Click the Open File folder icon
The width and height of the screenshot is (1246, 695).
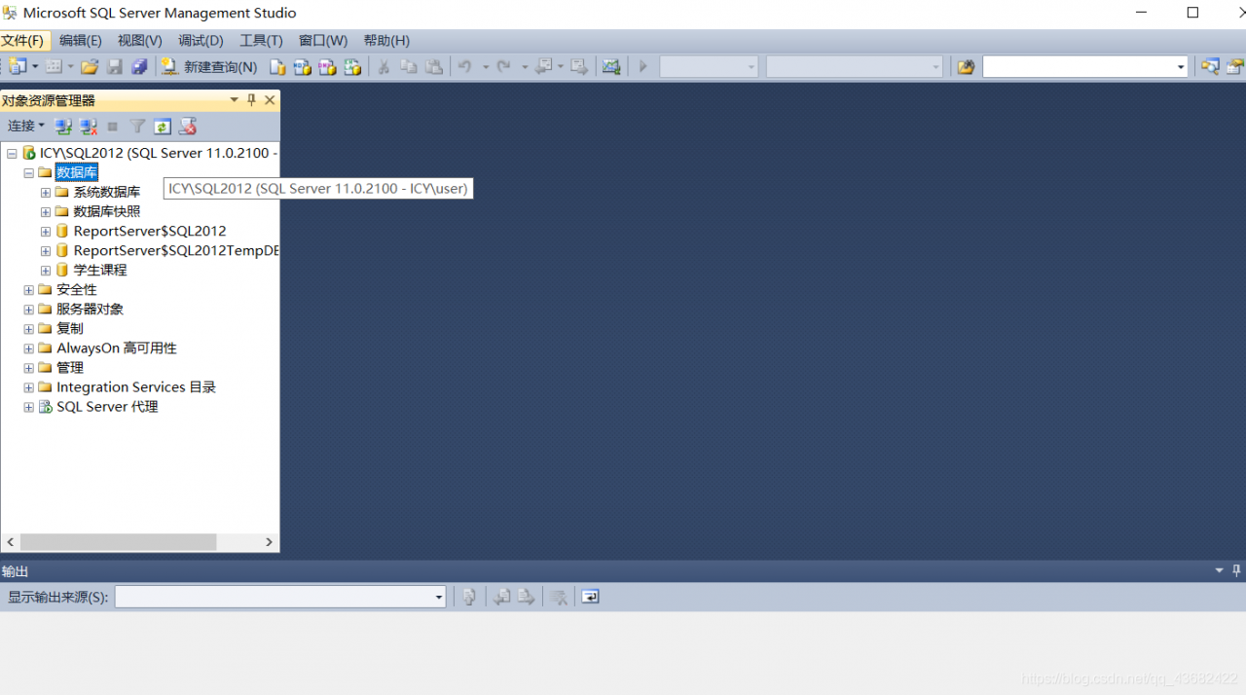click(x=90, y=66)
